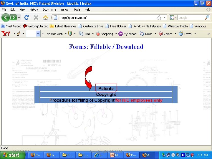Click the Yahoo! logo icon
The width and height of the screenshot is (212, 159).
point(6,34)
